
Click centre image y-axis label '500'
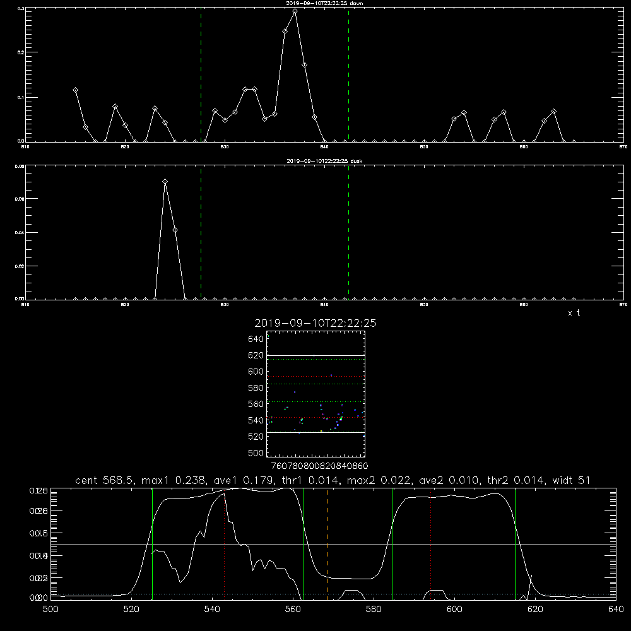point(256,452)
